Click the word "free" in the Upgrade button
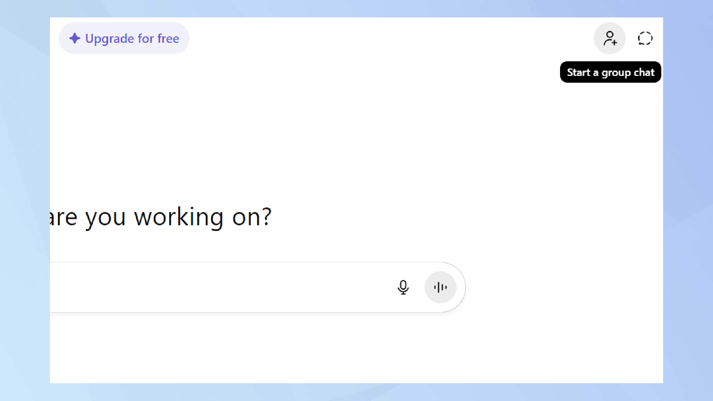This screenshot has width=713, height=401. coord(168,38)
